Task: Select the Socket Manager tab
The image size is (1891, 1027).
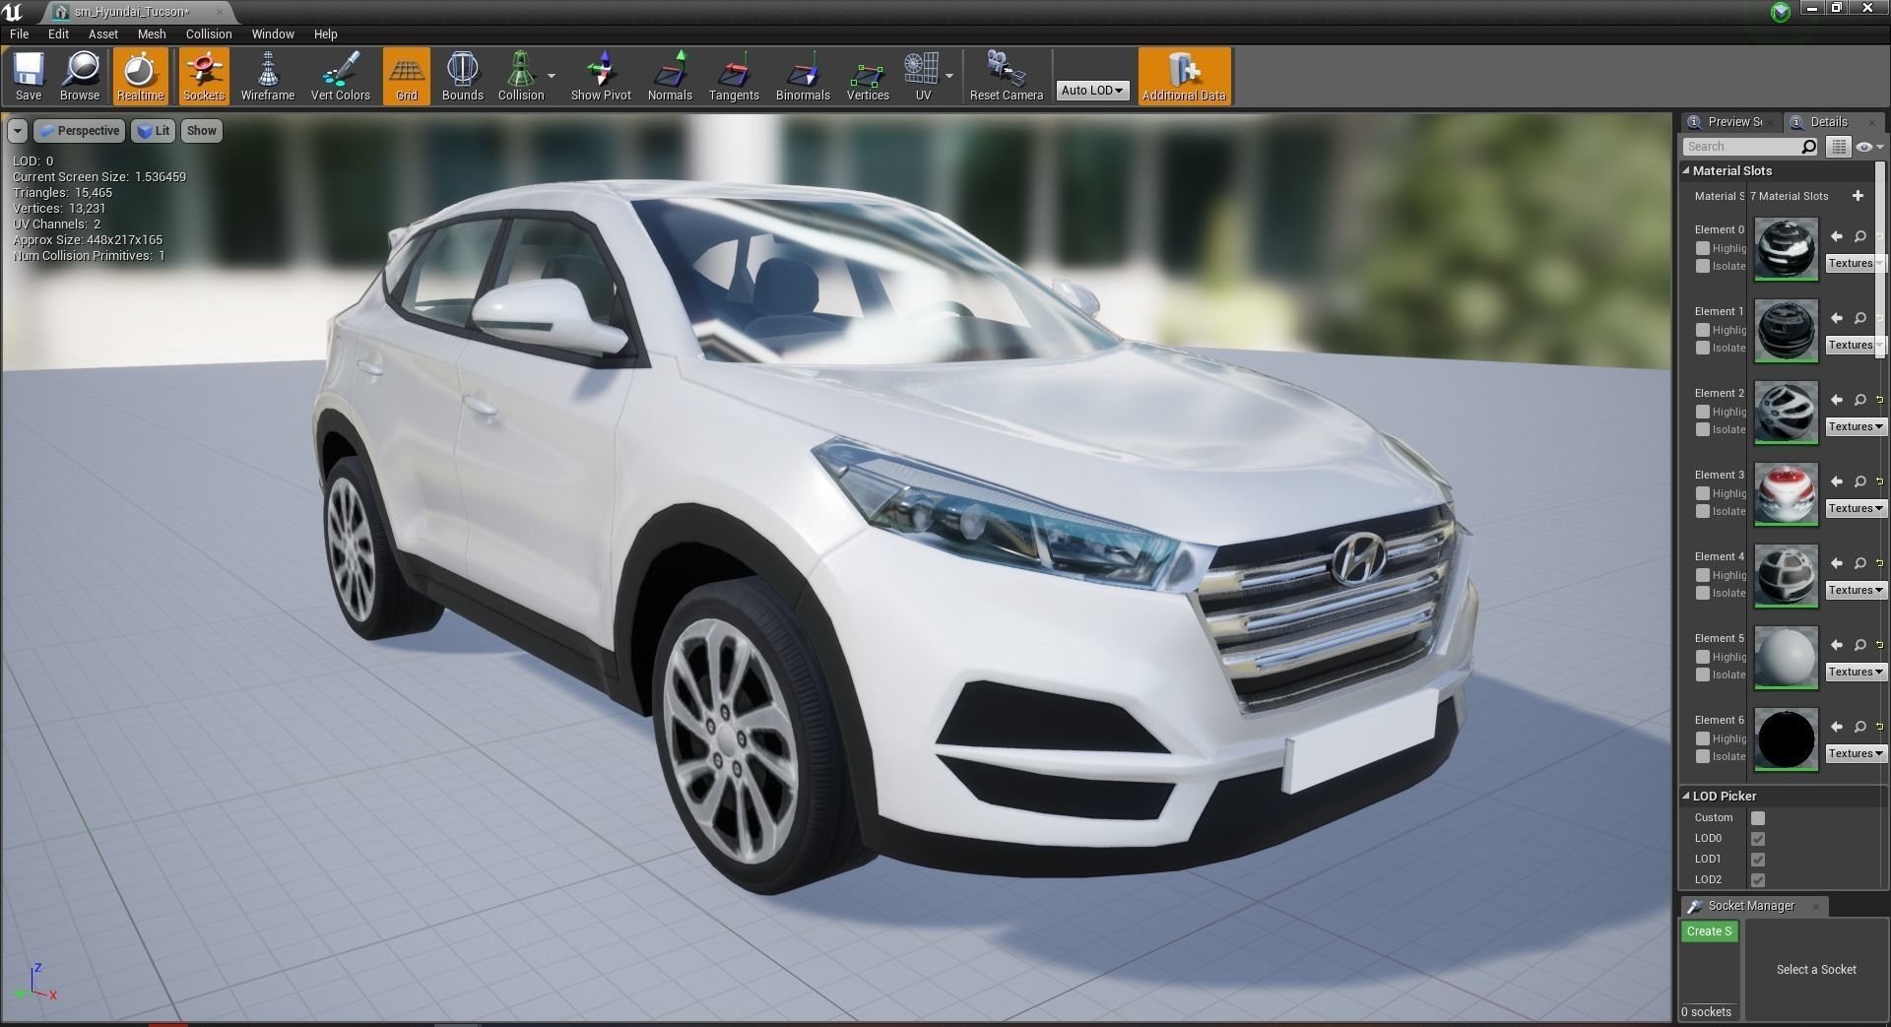Action: pos(1751,906)
